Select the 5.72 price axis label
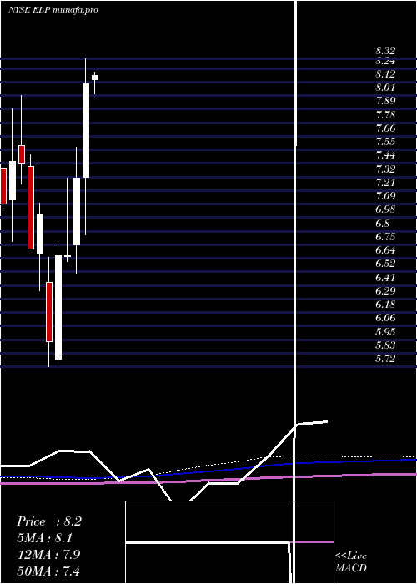The width and height of the screenshot is (417, 584). (385, 359)
